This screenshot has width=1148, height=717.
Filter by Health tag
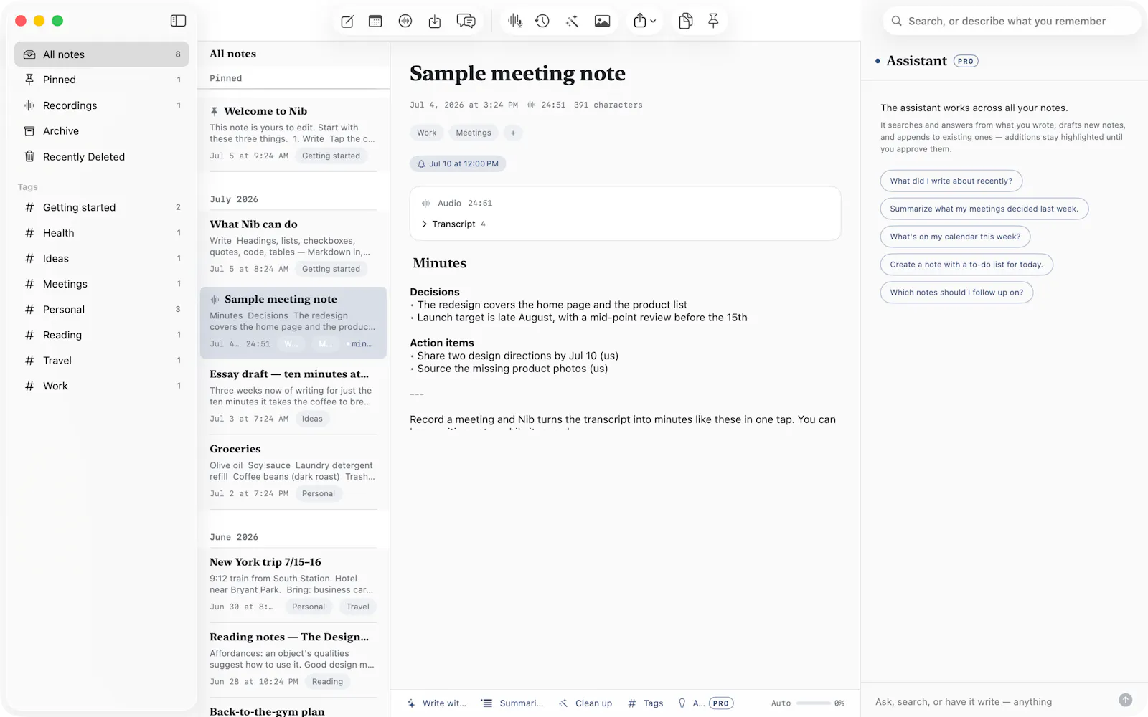102,233
